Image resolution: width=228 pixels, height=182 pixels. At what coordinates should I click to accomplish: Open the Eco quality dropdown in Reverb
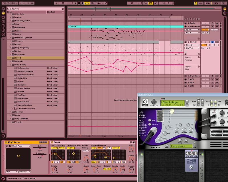[x=86, y=151]
